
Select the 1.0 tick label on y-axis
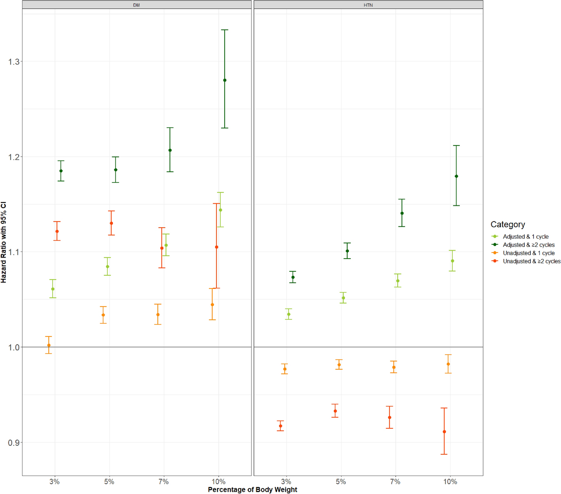click(13, 347)
